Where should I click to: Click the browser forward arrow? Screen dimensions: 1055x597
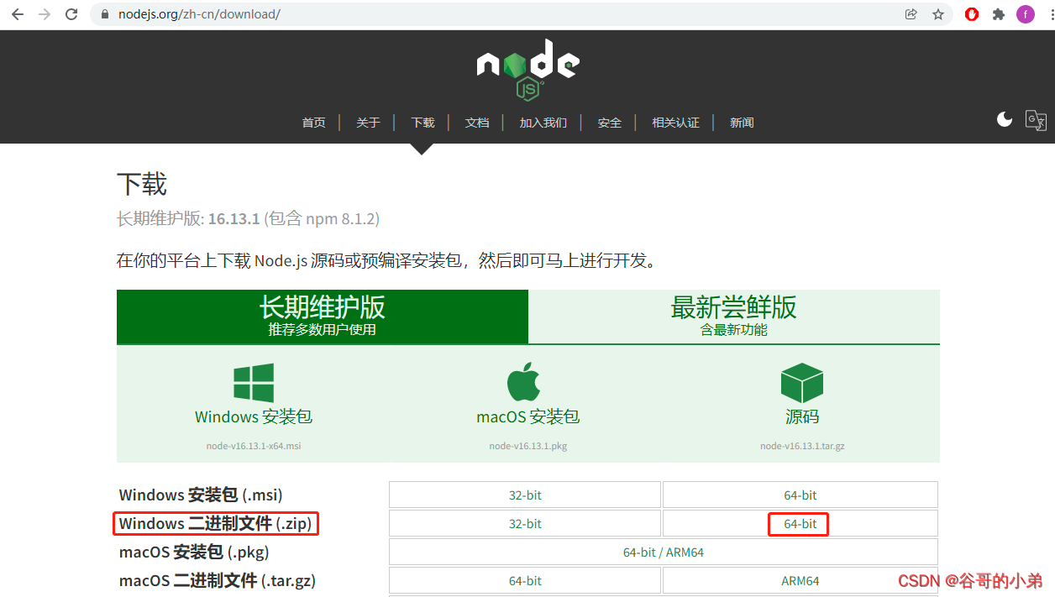pos(45,14)
